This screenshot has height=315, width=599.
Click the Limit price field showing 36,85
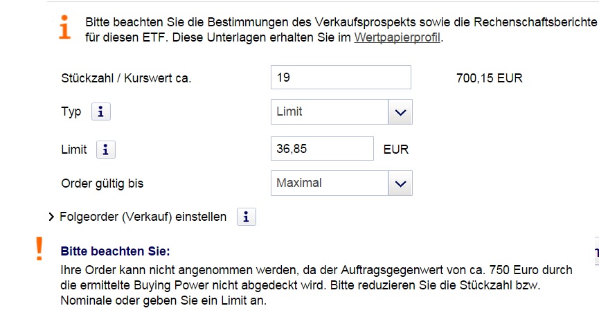[322, 149]
